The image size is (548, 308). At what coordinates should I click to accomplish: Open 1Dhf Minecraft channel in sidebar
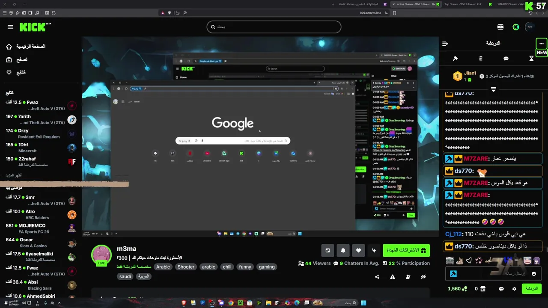pyautogui.click(x=41, y=148)
